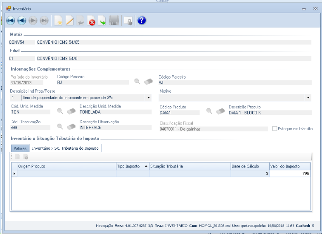Delete record using red X icon
The image size is (322, 234).
[x=92, y=21]
